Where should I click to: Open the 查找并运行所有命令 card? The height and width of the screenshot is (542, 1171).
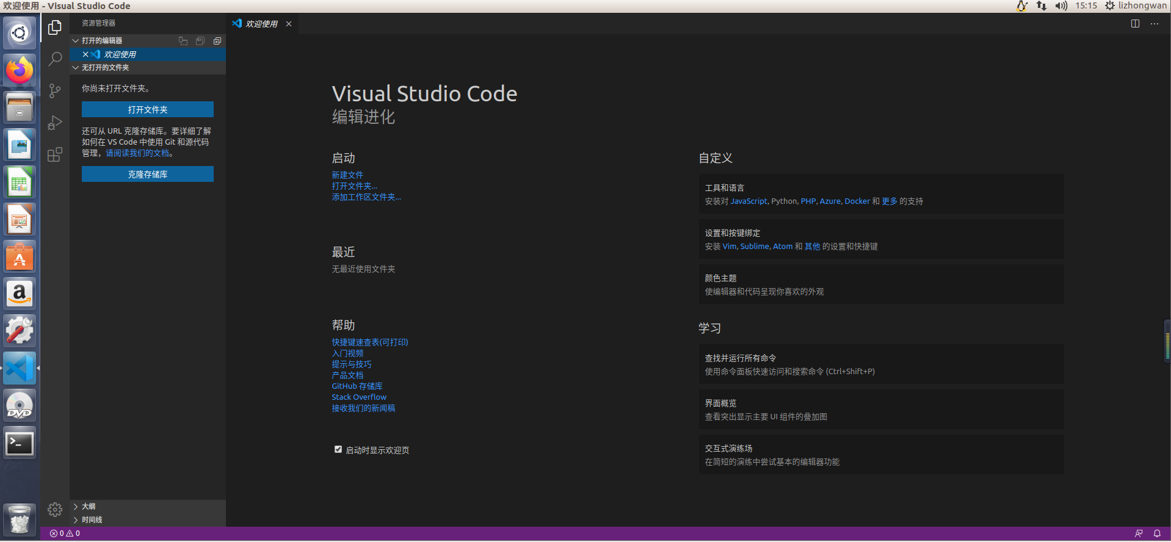click(x=881, y=364)
